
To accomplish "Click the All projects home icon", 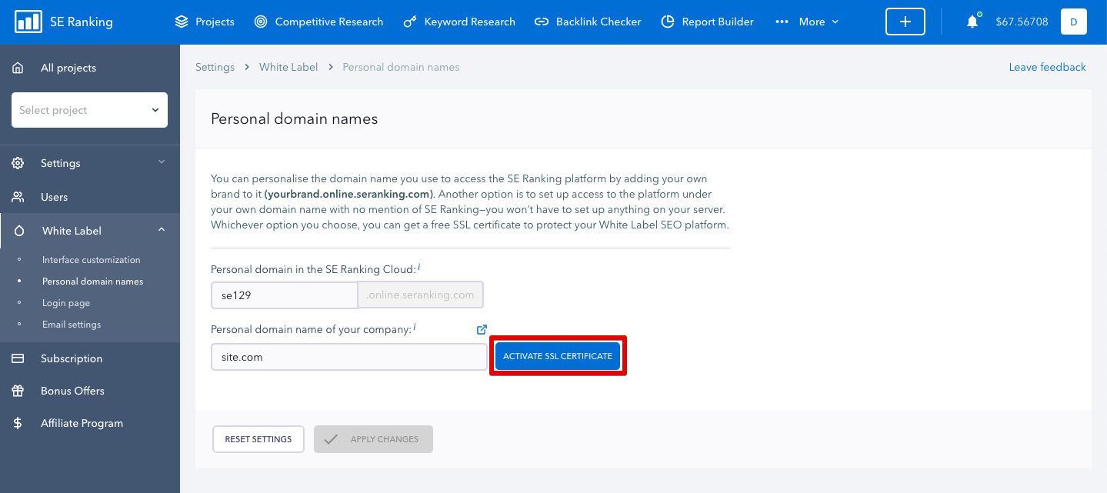I will [x=18, y=68].
